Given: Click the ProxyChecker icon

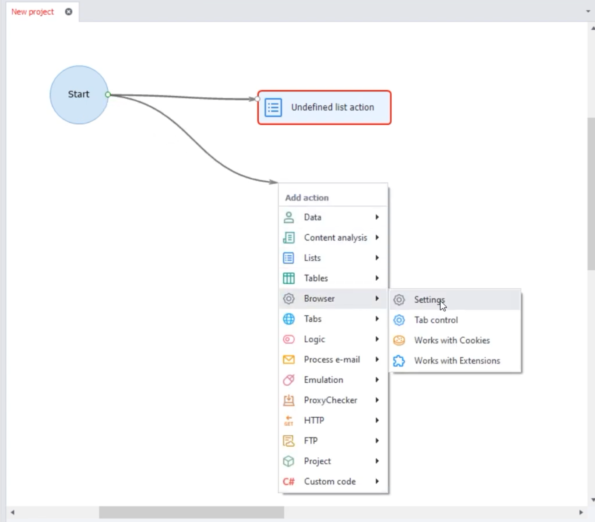Looking at the screenshot, I should point(289,400).
